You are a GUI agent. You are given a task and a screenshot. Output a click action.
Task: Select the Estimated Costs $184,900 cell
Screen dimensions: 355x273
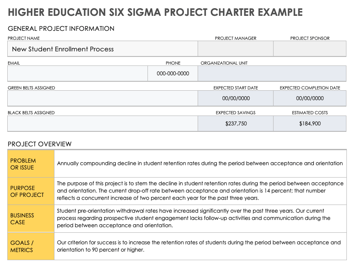click(x=310, y=123)
